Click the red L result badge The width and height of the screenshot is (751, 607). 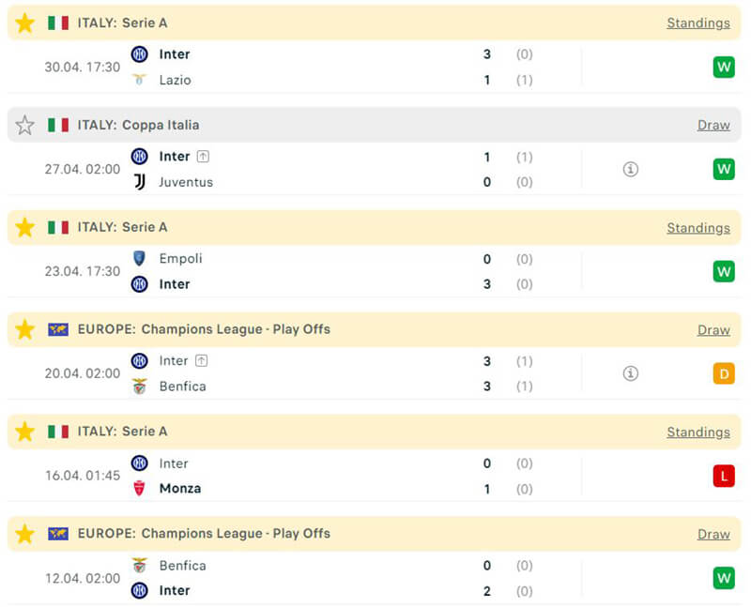pyautogui.click(x=723, y=476)
